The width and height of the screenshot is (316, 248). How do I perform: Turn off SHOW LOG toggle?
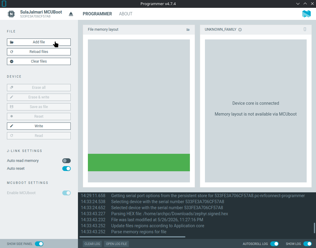[308, 244]
